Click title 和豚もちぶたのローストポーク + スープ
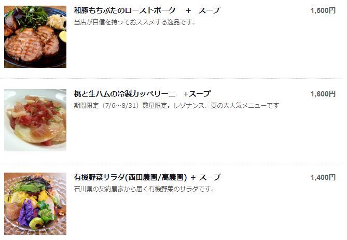 click(147, 10)
